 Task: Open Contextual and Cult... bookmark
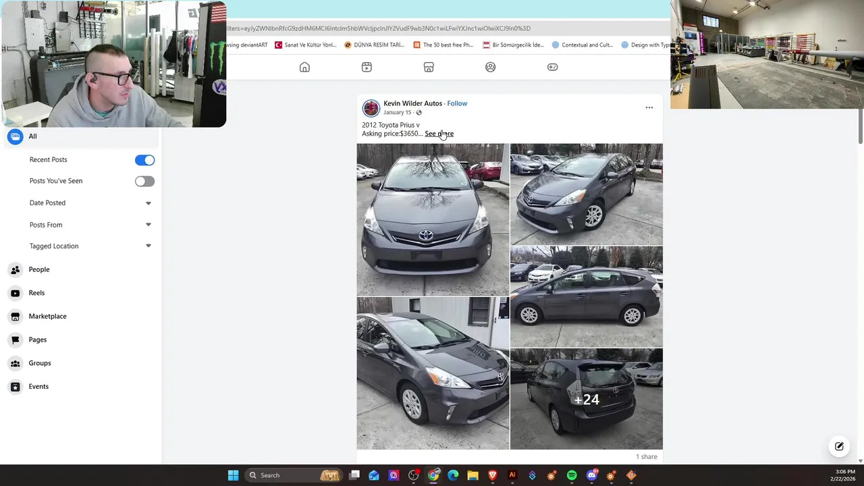coord(582,45)
